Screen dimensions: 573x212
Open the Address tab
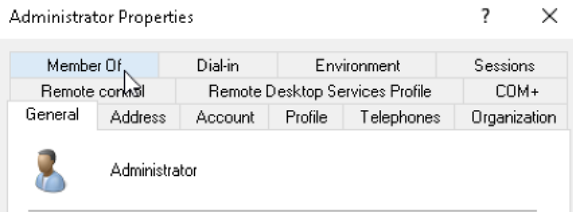coord(138,117)
